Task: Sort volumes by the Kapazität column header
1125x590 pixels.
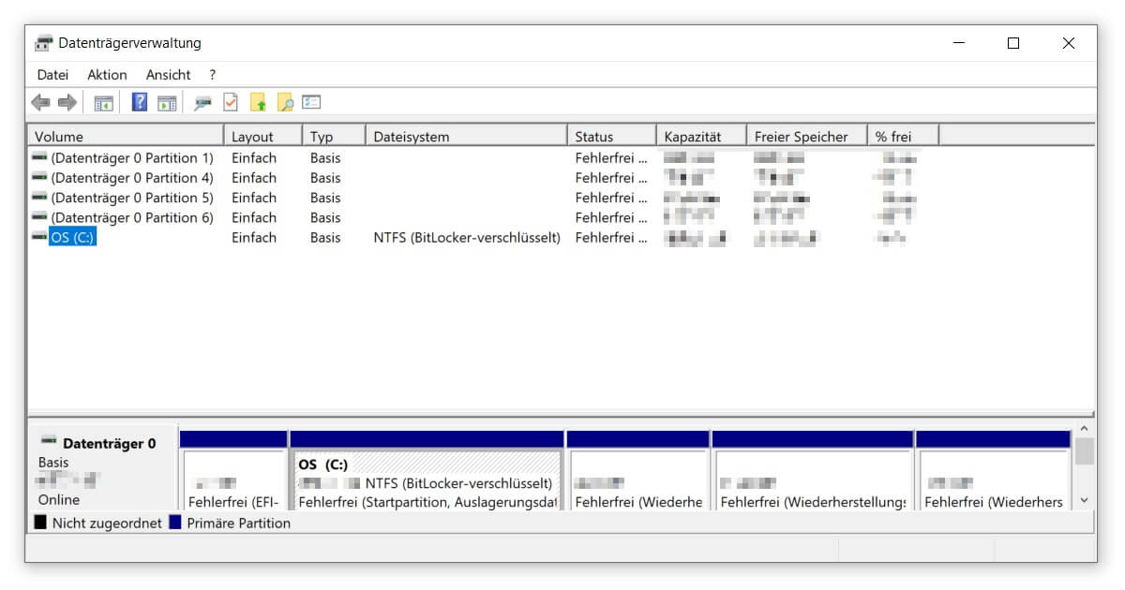Action: [x=692, y=135]
